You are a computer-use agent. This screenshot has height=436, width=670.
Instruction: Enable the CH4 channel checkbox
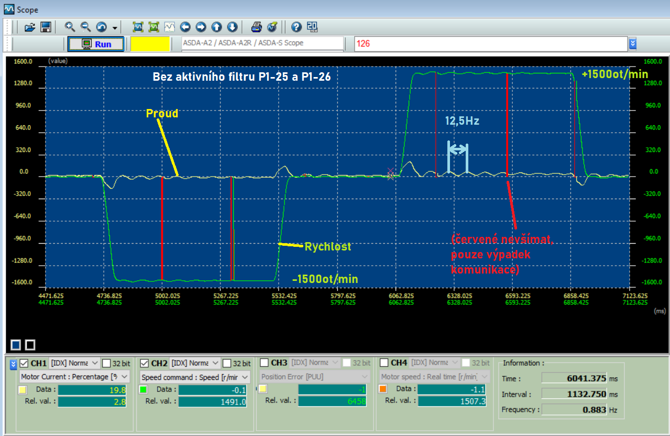[x=384, y=363]
